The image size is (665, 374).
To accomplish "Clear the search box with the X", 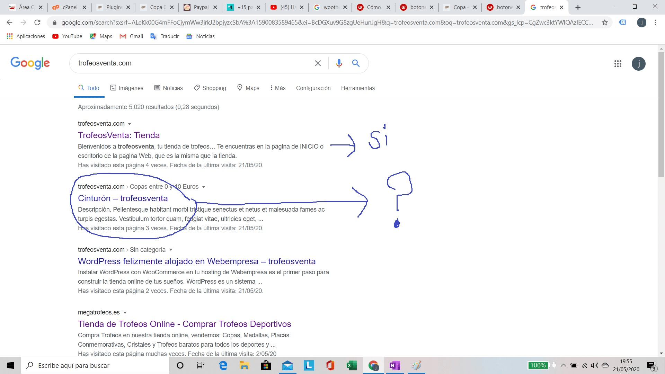I will [x=318, y=63].
